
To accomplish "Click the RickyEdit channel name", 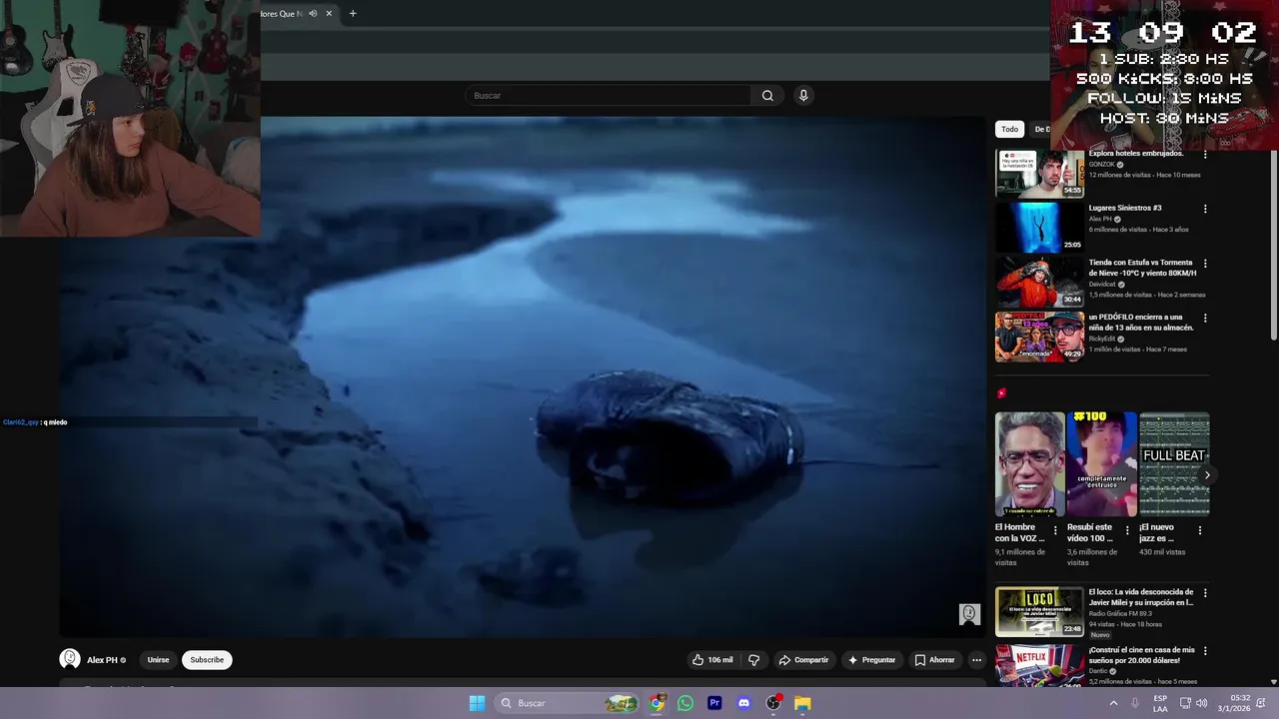I will (1101, 339).
